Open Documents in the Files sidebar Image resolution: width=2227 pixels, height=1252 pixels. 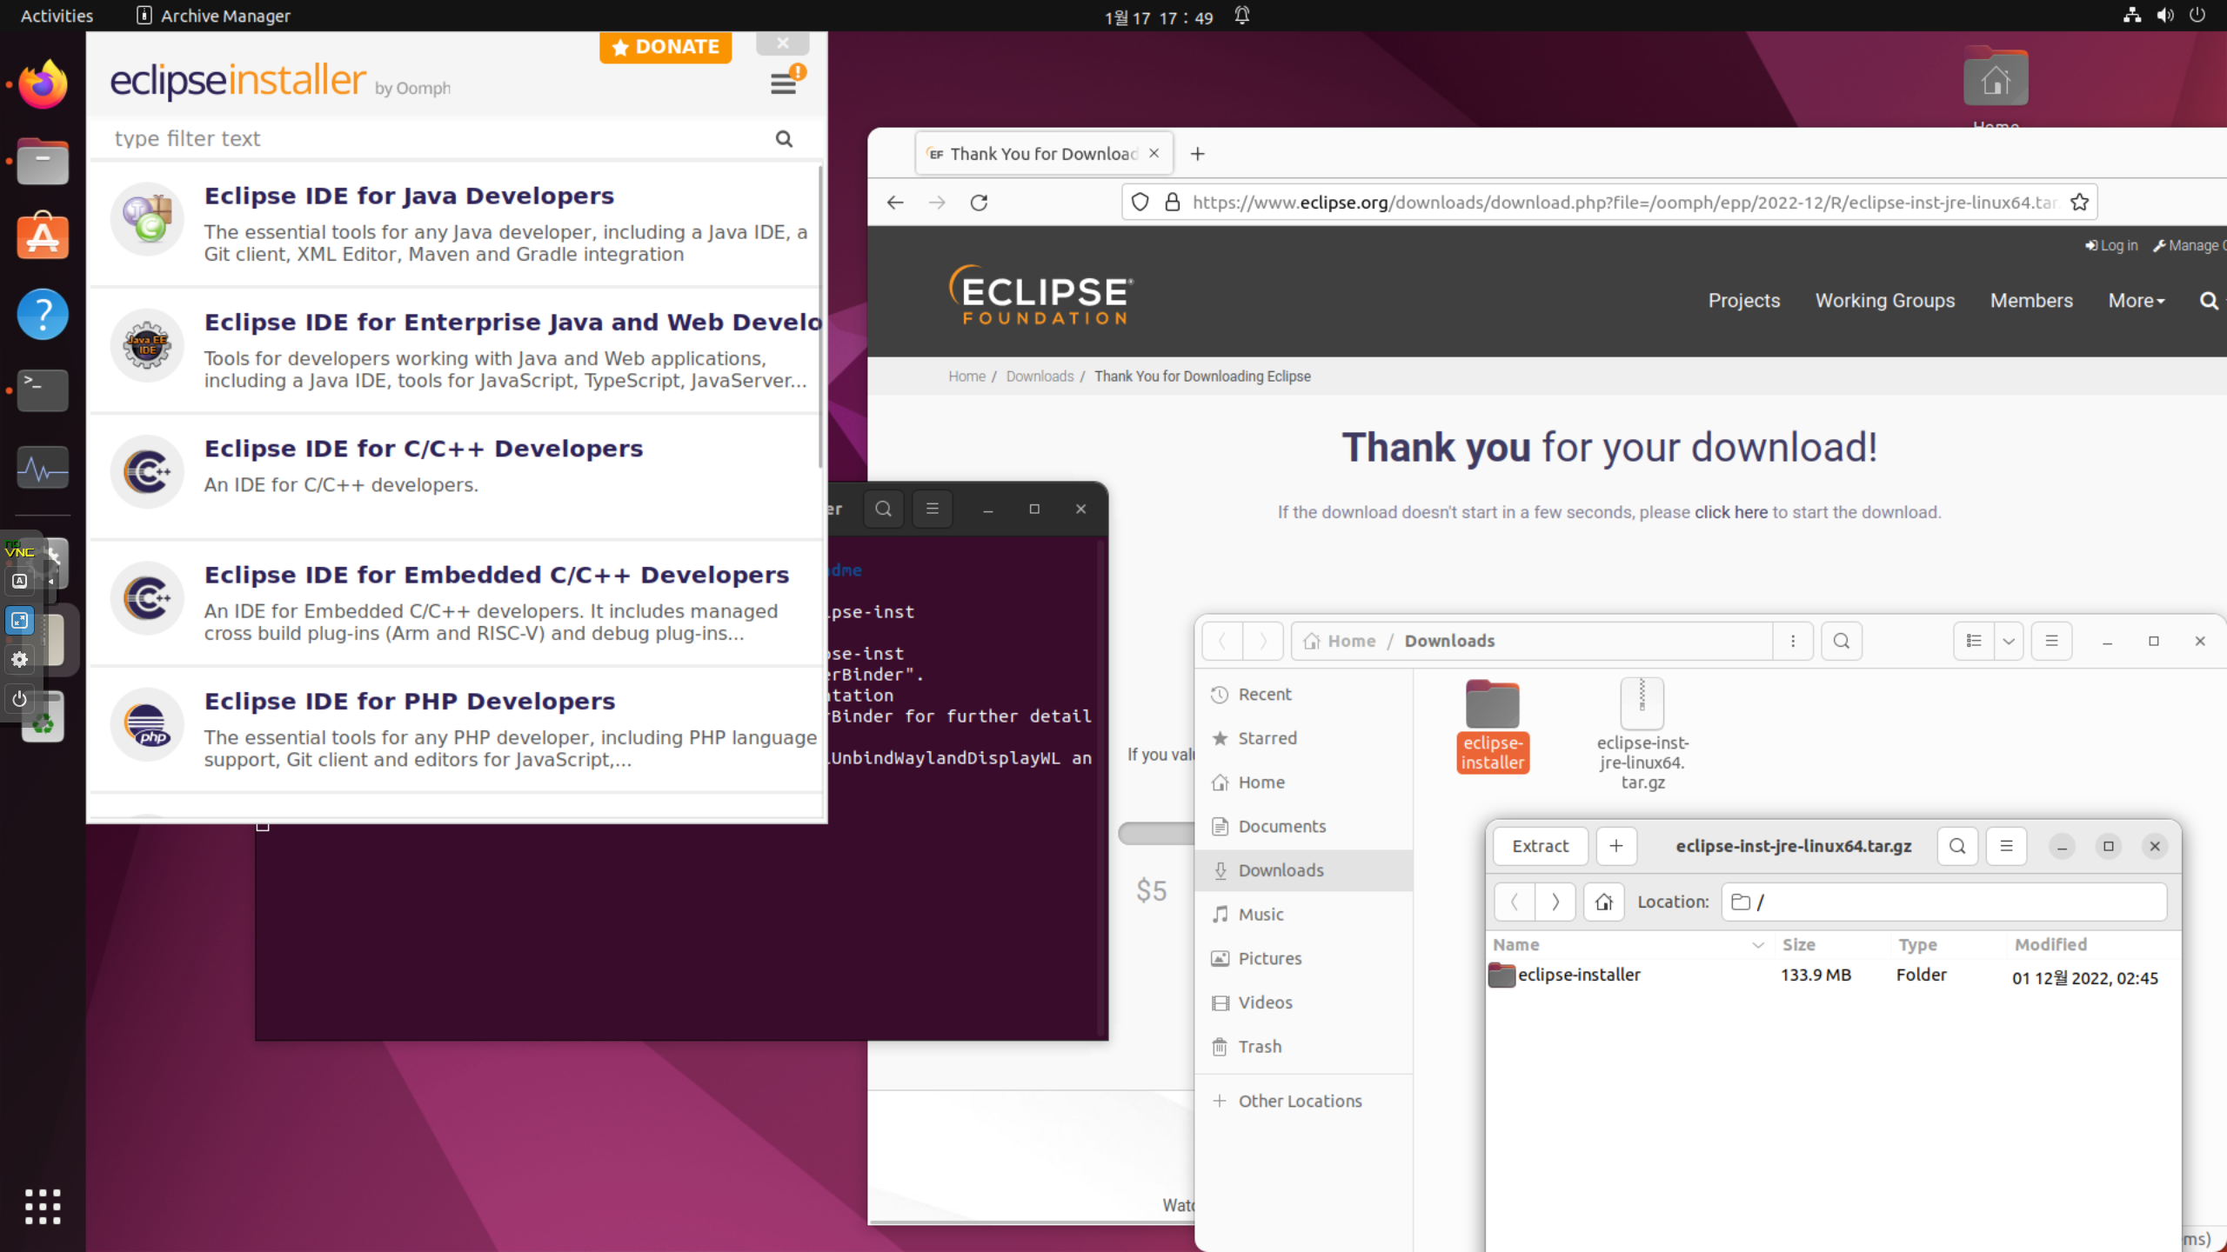(x=1304, y=827)
